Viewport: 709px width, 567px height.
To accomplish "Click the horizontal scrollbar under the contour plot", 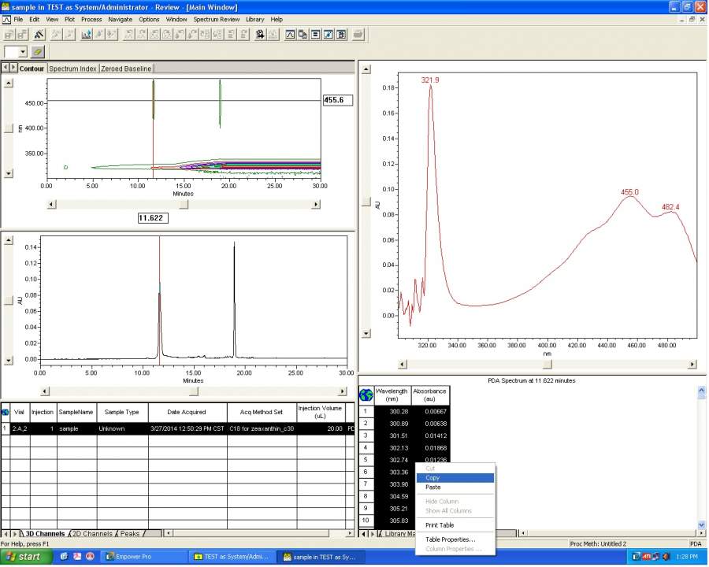I will point(184,204).
